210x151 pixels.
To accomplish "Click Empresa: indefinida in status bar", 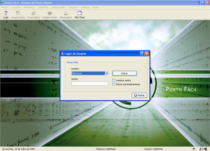I will point(106,149).
